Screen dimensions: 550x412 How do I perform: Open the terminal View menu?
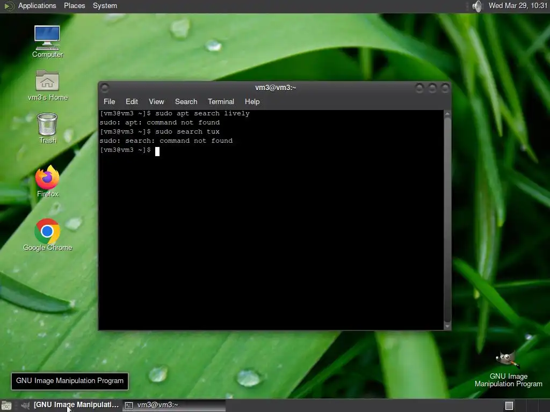point(156,101)
